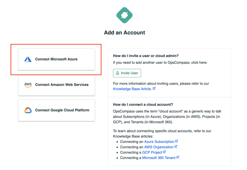The height and width of the screenshot is (170, 247).
Task: Click the Invite User button
Action: tap(127, 73)
